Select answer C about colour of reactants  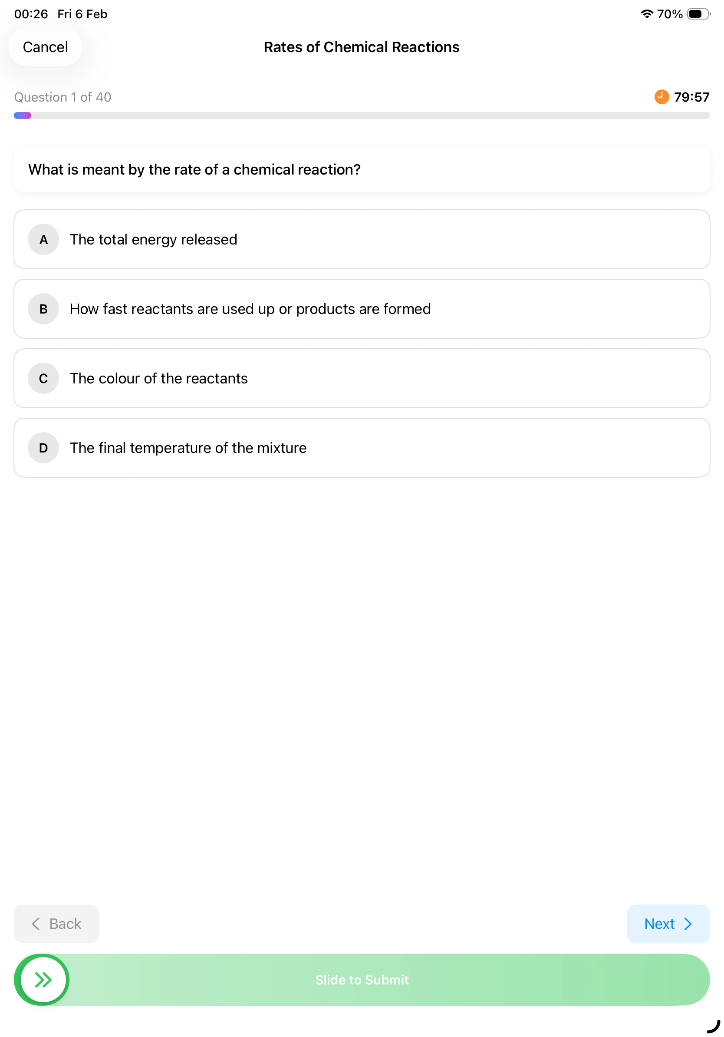click(x=361, y=379)
